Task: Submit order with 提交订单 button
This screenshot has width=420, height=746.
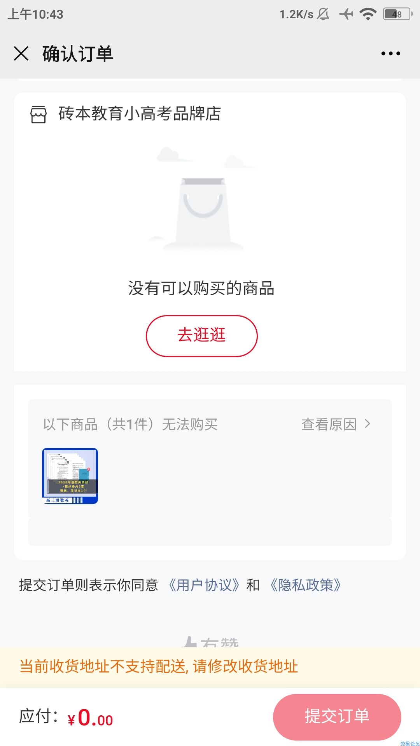Action: [337, 716]
